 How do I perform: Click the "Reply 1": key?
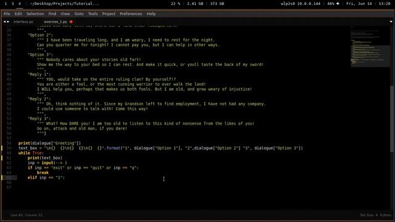click(39, 74)
